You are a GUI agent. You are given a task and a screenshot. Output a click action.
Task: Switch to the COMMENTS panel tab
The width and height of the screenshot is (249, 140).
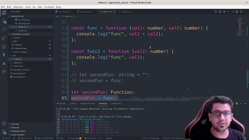(116, 103)
